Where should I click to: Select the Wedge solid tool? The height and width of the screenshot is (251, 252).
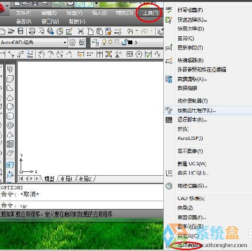click(x=10, y=88)
